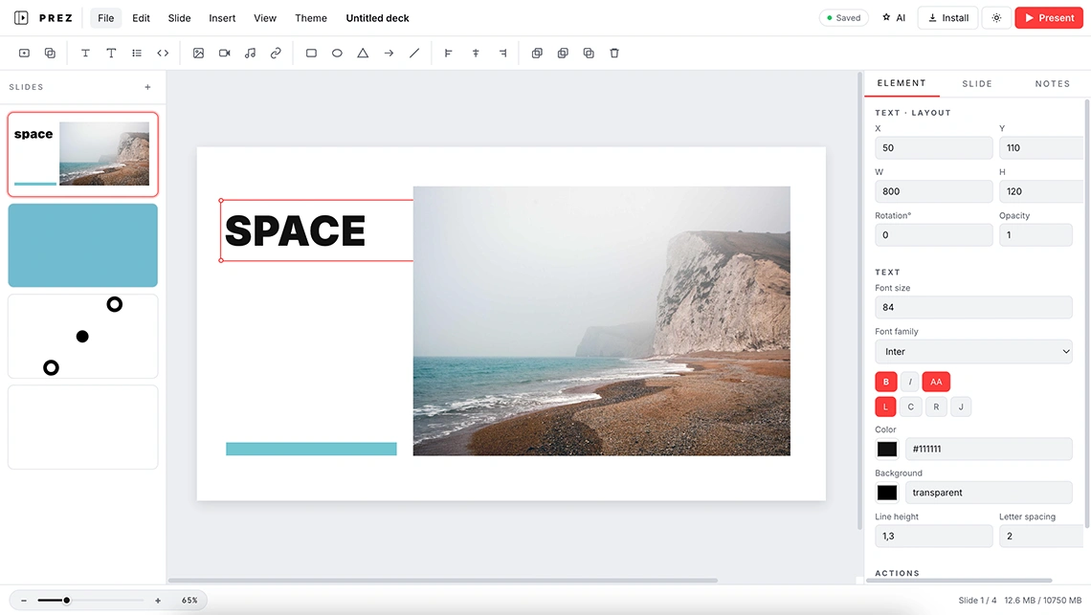The width and height of the screenshot is (1091, 615).
Task: Open the View menu
Action: tap(265, 18)
